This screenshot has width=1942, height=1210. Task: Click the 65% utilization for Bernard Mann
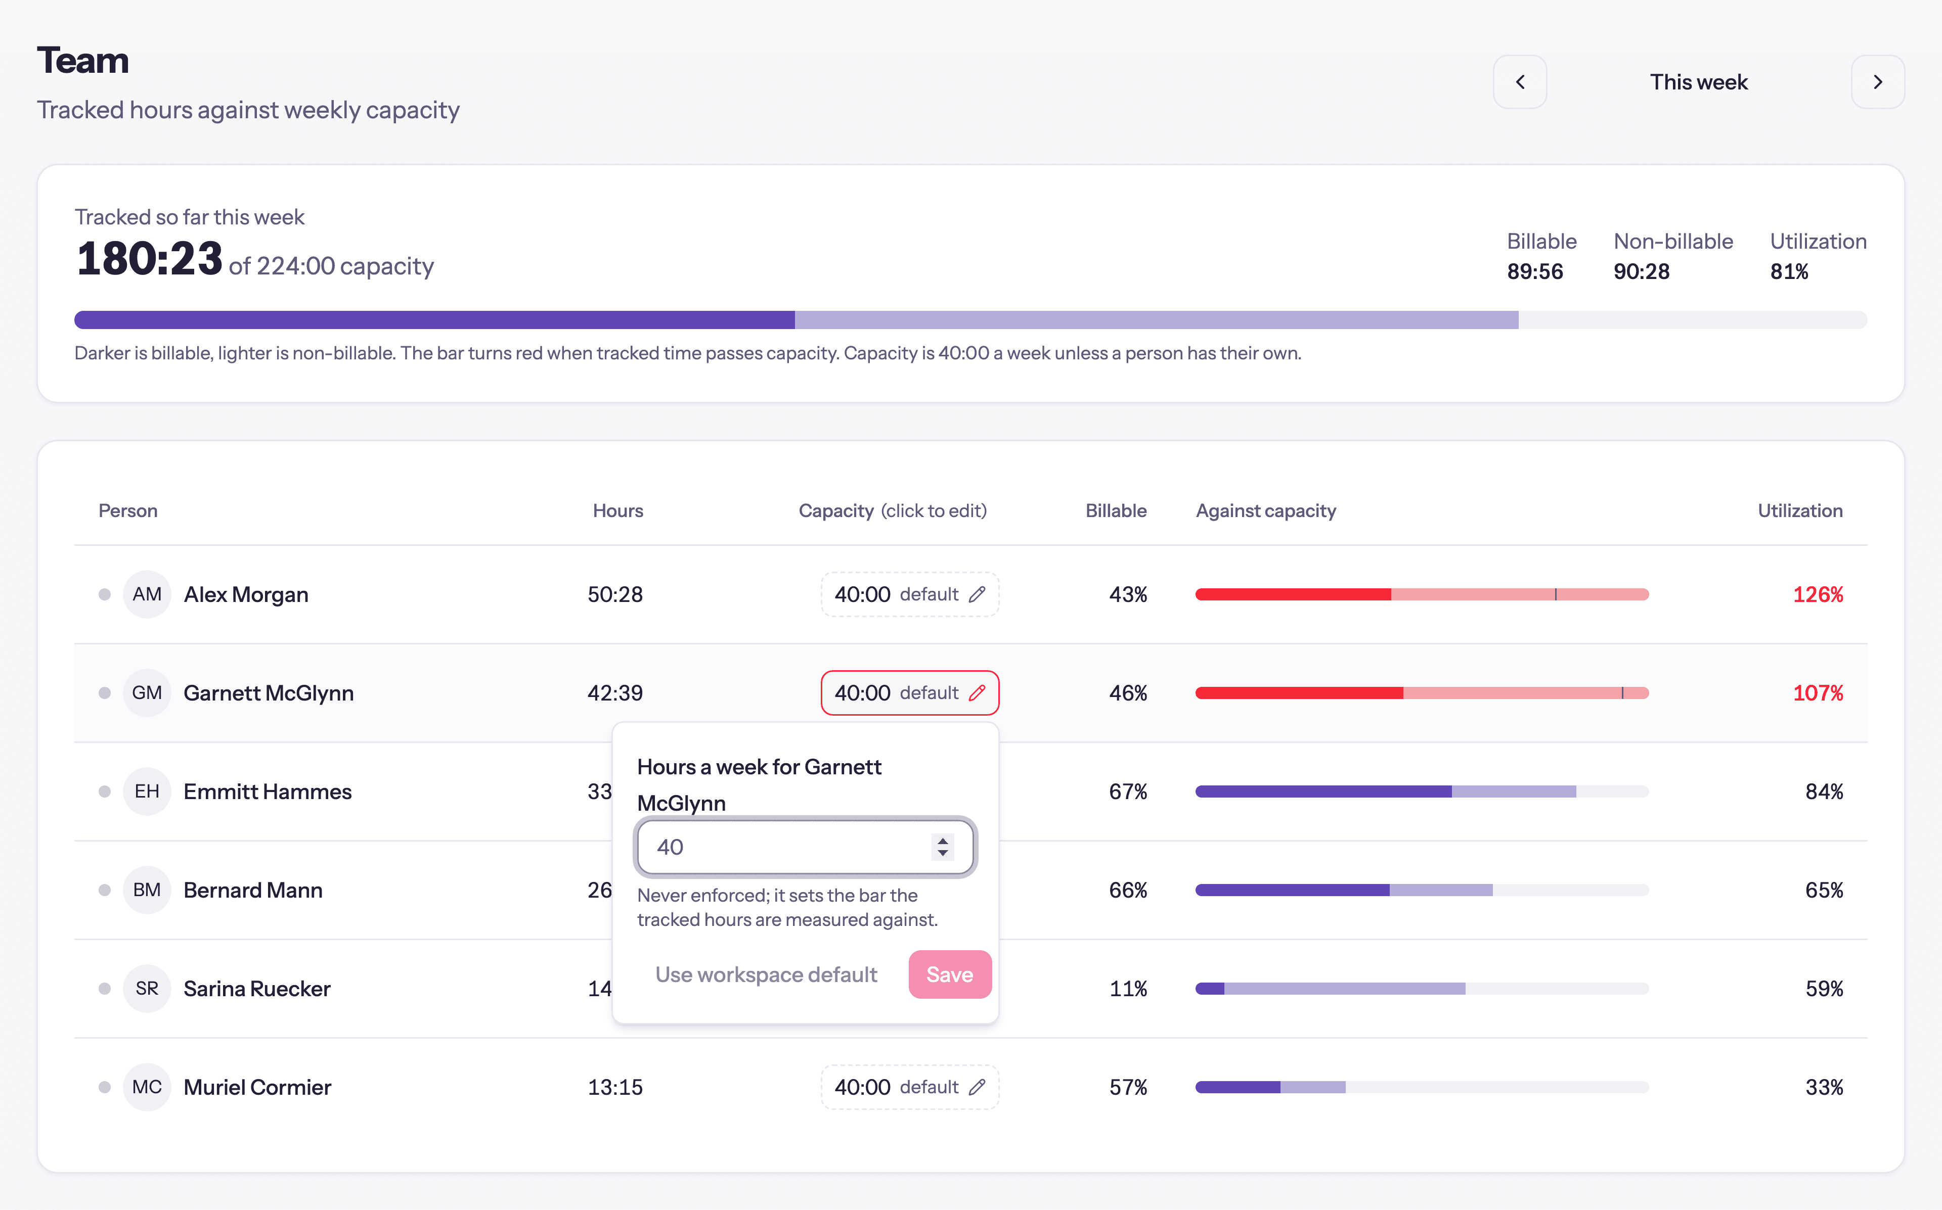pos(1824,890)
